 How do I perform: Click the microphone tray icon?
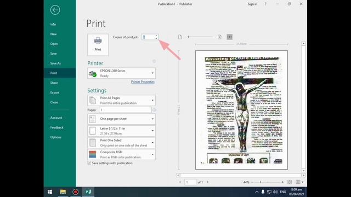click(x=263, y=192)
